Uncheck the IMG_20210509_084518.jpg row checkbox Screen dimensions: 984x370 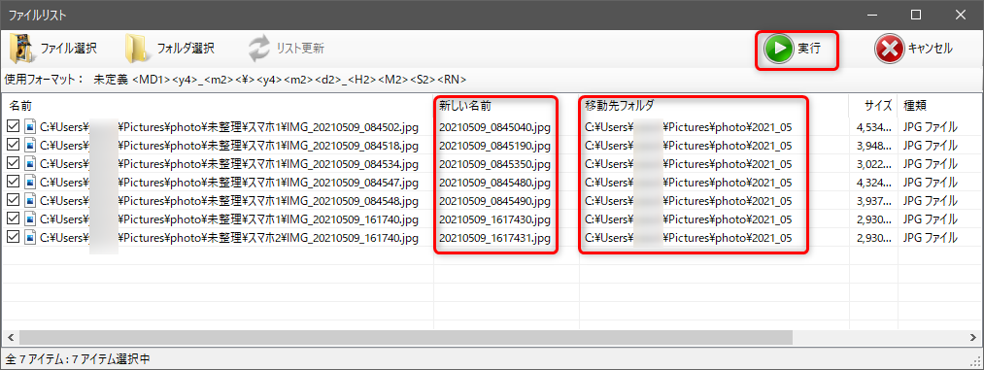[x=13, y=146]
